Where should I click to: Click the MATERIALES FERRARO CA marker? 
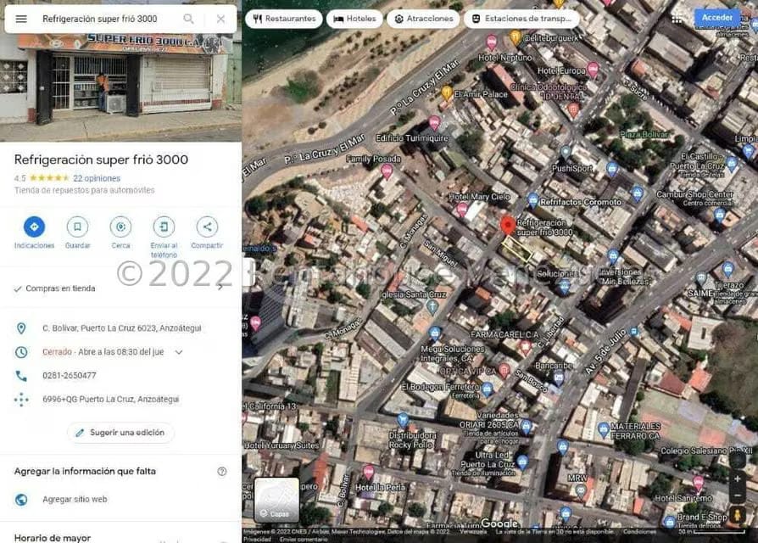604,429
